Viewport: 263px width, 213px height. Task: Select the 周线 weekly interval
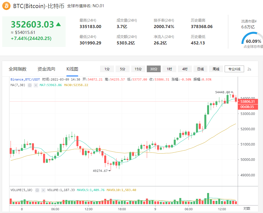216,69
